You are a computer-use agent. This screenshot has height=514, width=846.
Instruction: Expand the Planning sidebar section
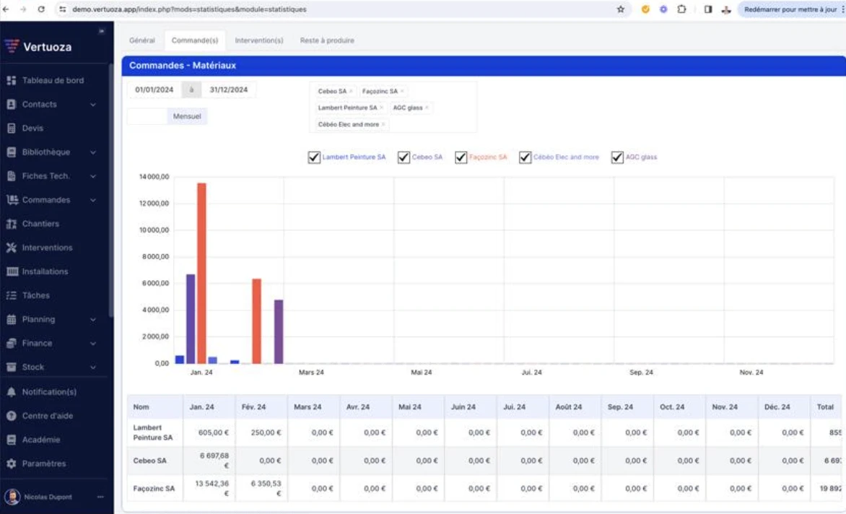93,319
